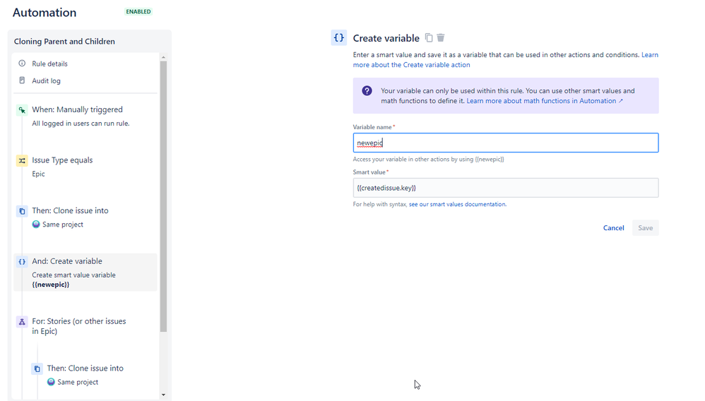
Task: Click the nested Clone issue into icon
Action: pos(37,369)
